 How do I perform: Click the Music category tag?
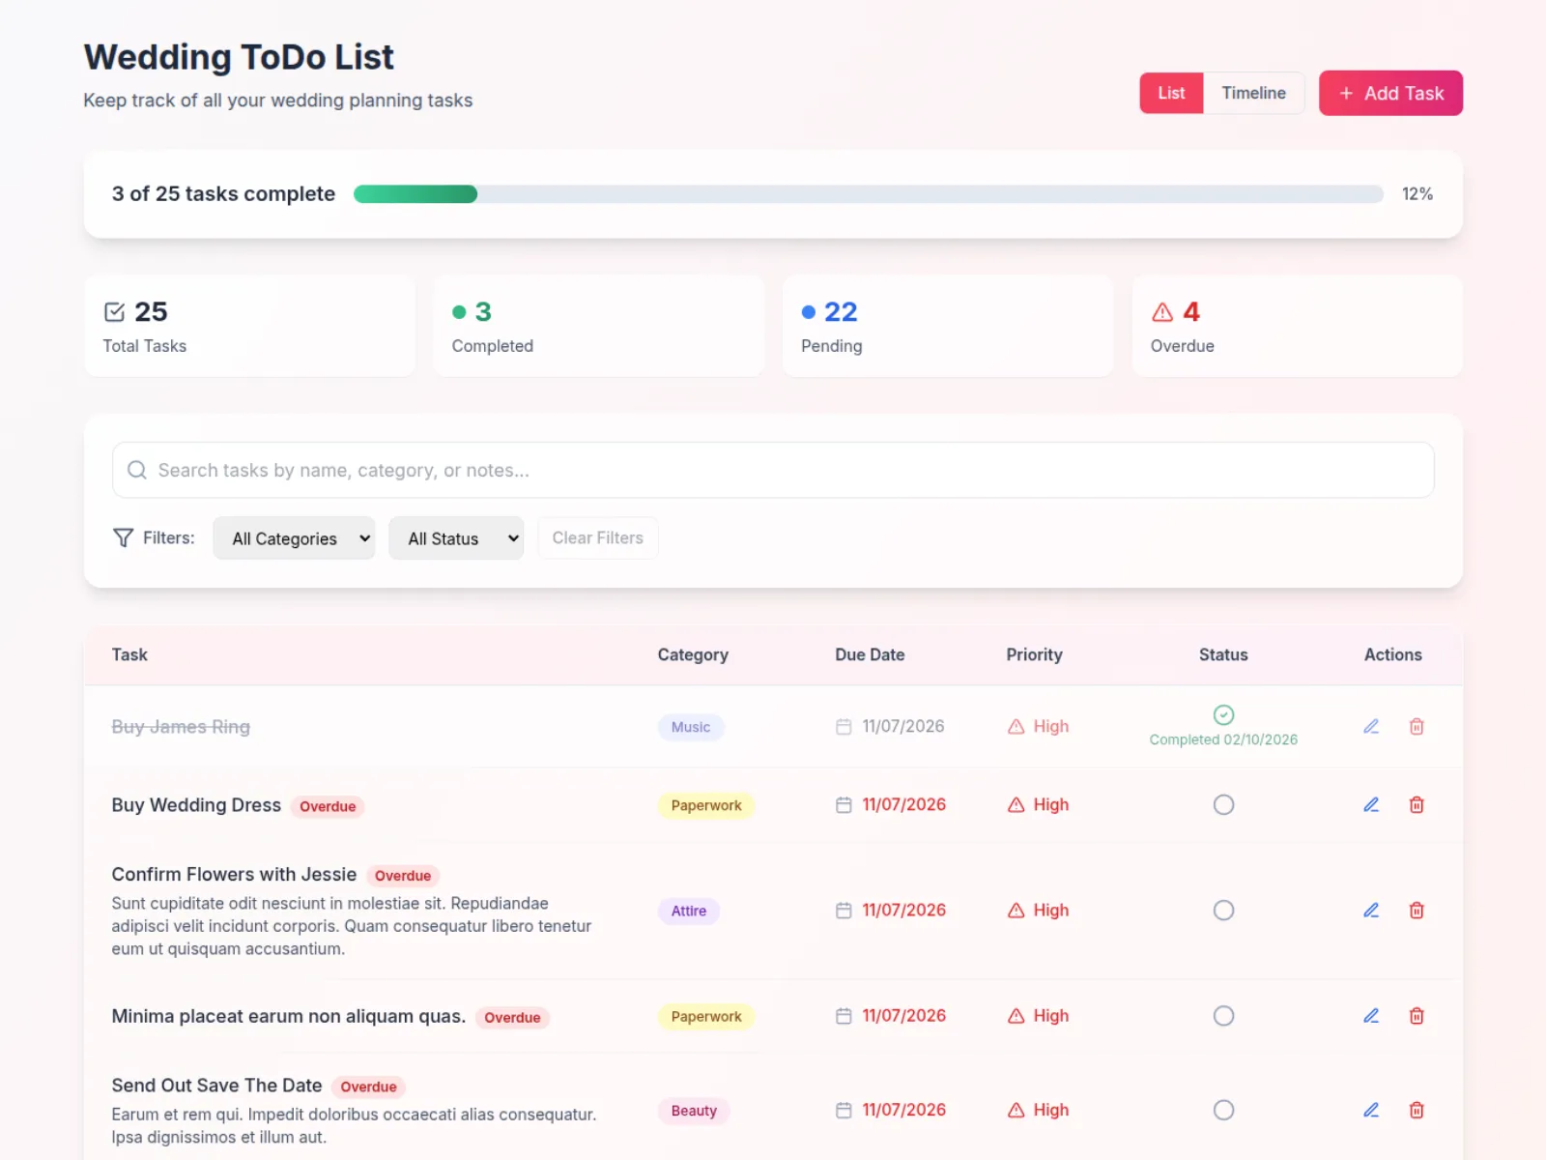[x=691, y=727]
